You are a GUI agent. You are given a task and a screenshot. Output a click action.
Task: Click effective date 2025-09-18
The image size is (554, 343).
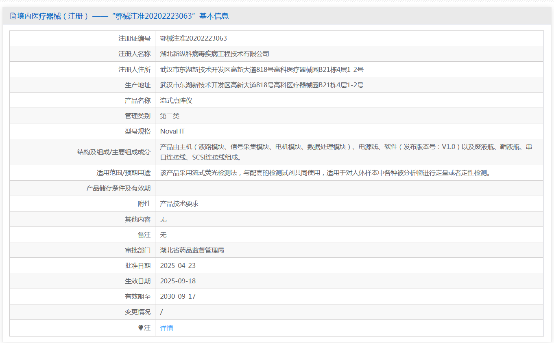(x=178, y=281)
